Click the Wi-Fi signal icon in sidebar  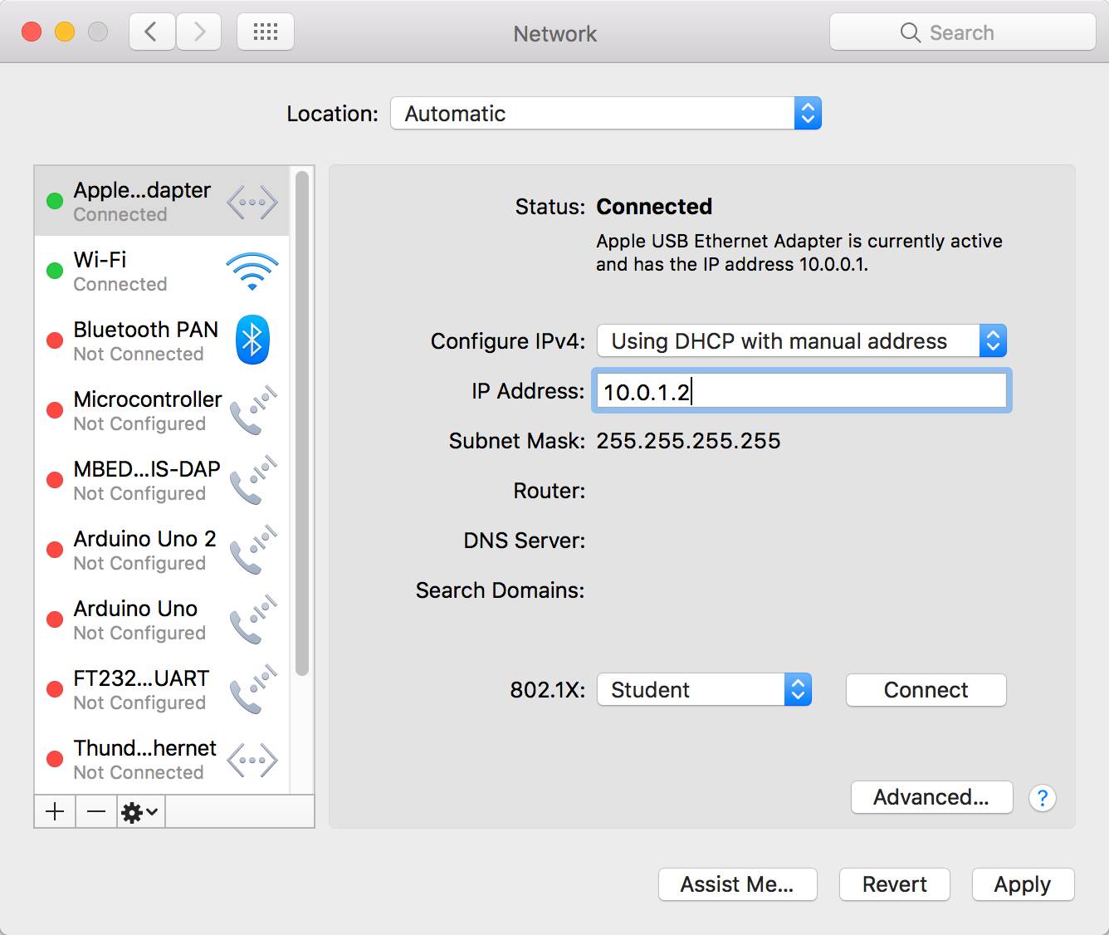pos(252,272)
